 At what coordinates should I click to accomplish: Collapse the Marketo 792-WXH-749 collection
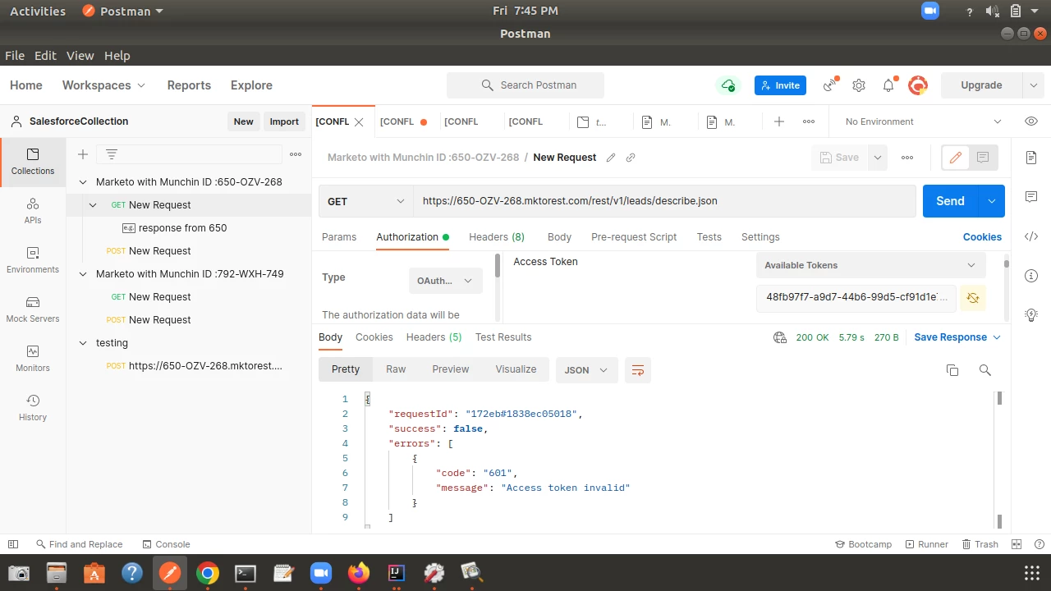tap(83, 274)
